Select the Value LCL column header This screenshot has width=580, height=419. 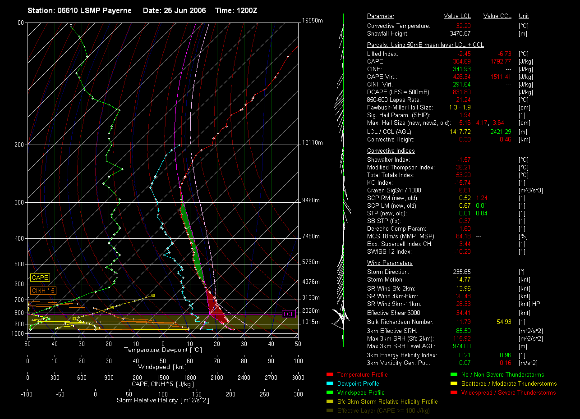coord(457,16)
